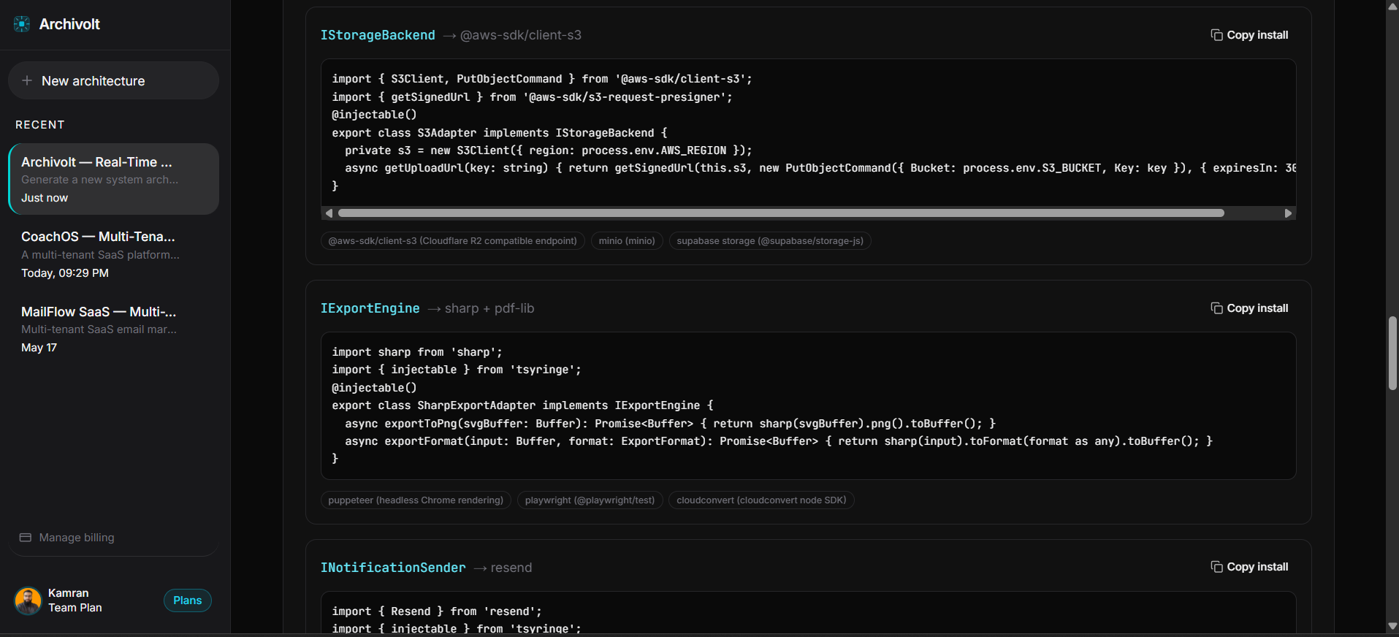Click the getSignedUrl import line

pos(532,97)
